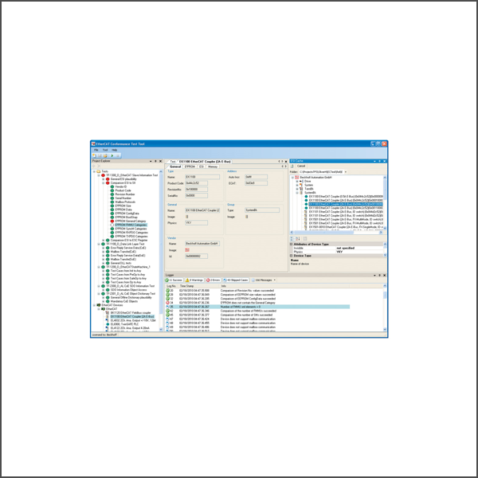Collapse the EtherCAT Devices node
This screenshot has width=478, height=478.
94,305
